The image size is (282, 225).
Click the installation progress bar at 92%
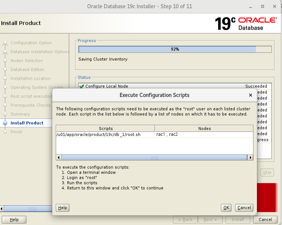[175, 49]
